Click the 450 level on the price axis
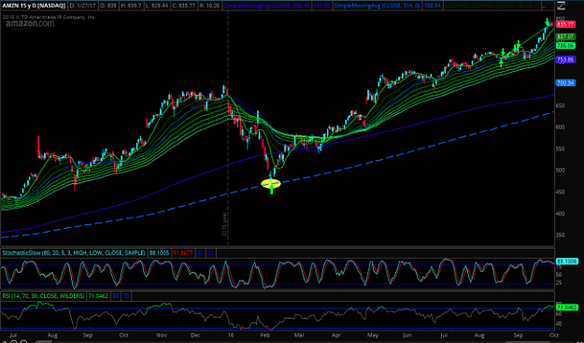 tap(560, 193)
